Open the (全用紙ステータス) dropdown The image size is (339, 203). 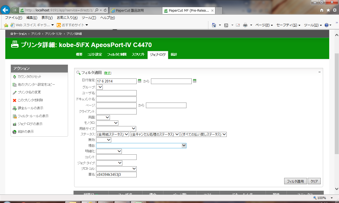pos(113,134)
